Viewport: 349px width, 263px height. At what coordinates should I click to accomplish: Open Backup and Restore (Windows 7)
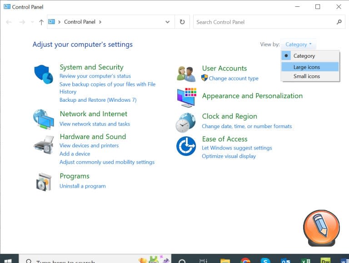click(98, 99)
